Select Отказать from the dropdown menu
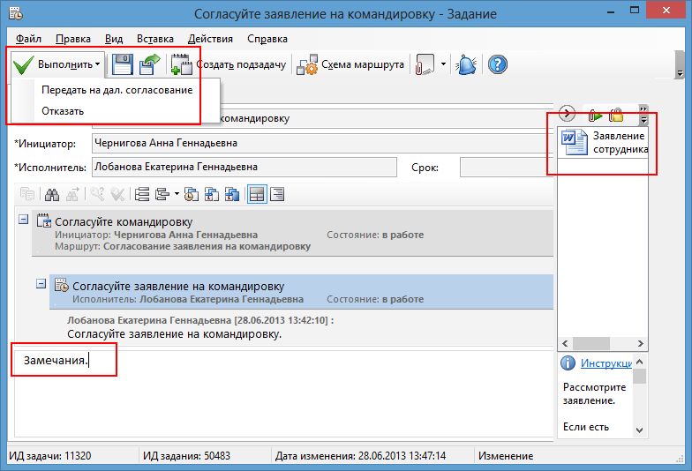 (63, 111)
